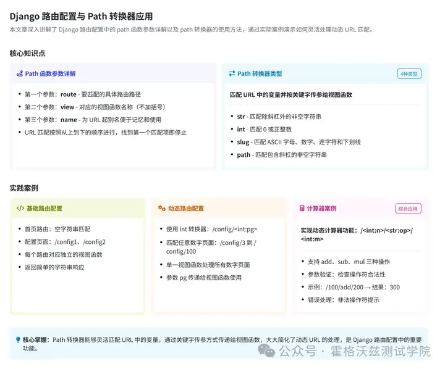This screenshot has height=369, width=445.
Task: Click the 4种类型 badge
Action: point(409,74)
